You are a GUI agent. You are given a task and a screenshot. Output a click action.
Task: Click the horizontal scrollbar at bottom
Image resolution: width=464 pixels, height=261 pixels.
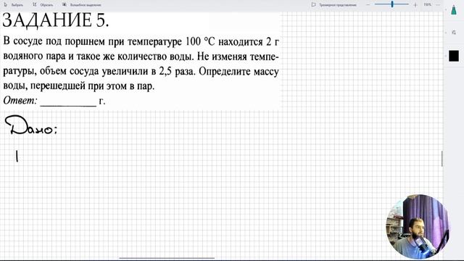click(167, 258)
